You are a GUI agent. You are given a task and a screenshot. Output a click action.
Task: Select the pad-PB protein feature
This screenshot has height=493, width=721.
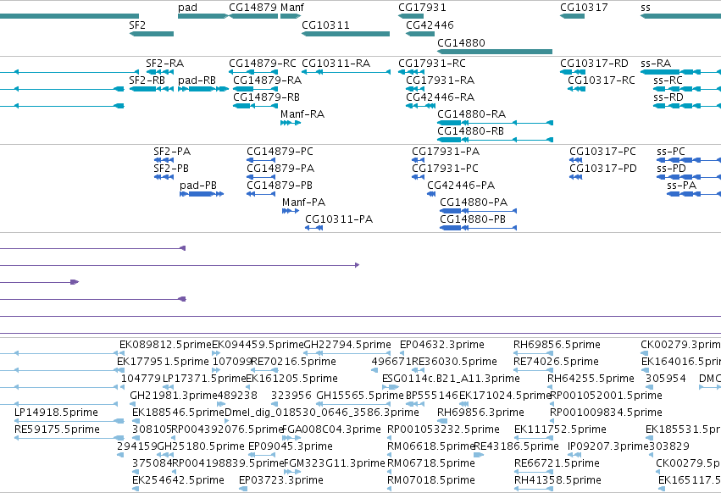click(202, 194)
